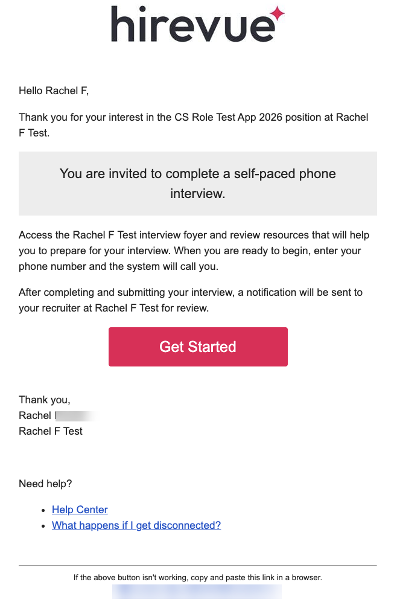
Task: Click the self-paced phone interview invitation banner
Action: (198, 184)
